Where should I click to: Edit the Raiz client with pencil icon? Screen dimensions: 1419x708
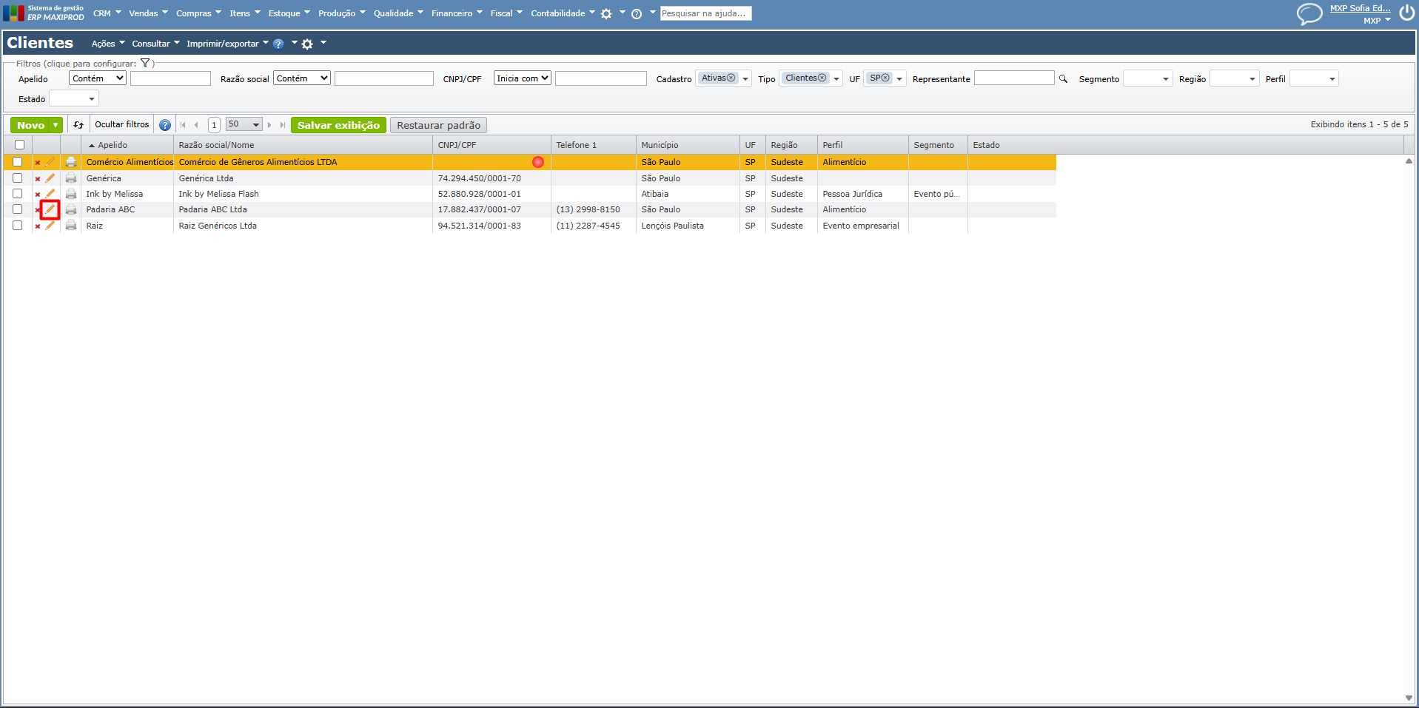coord(50,226)
